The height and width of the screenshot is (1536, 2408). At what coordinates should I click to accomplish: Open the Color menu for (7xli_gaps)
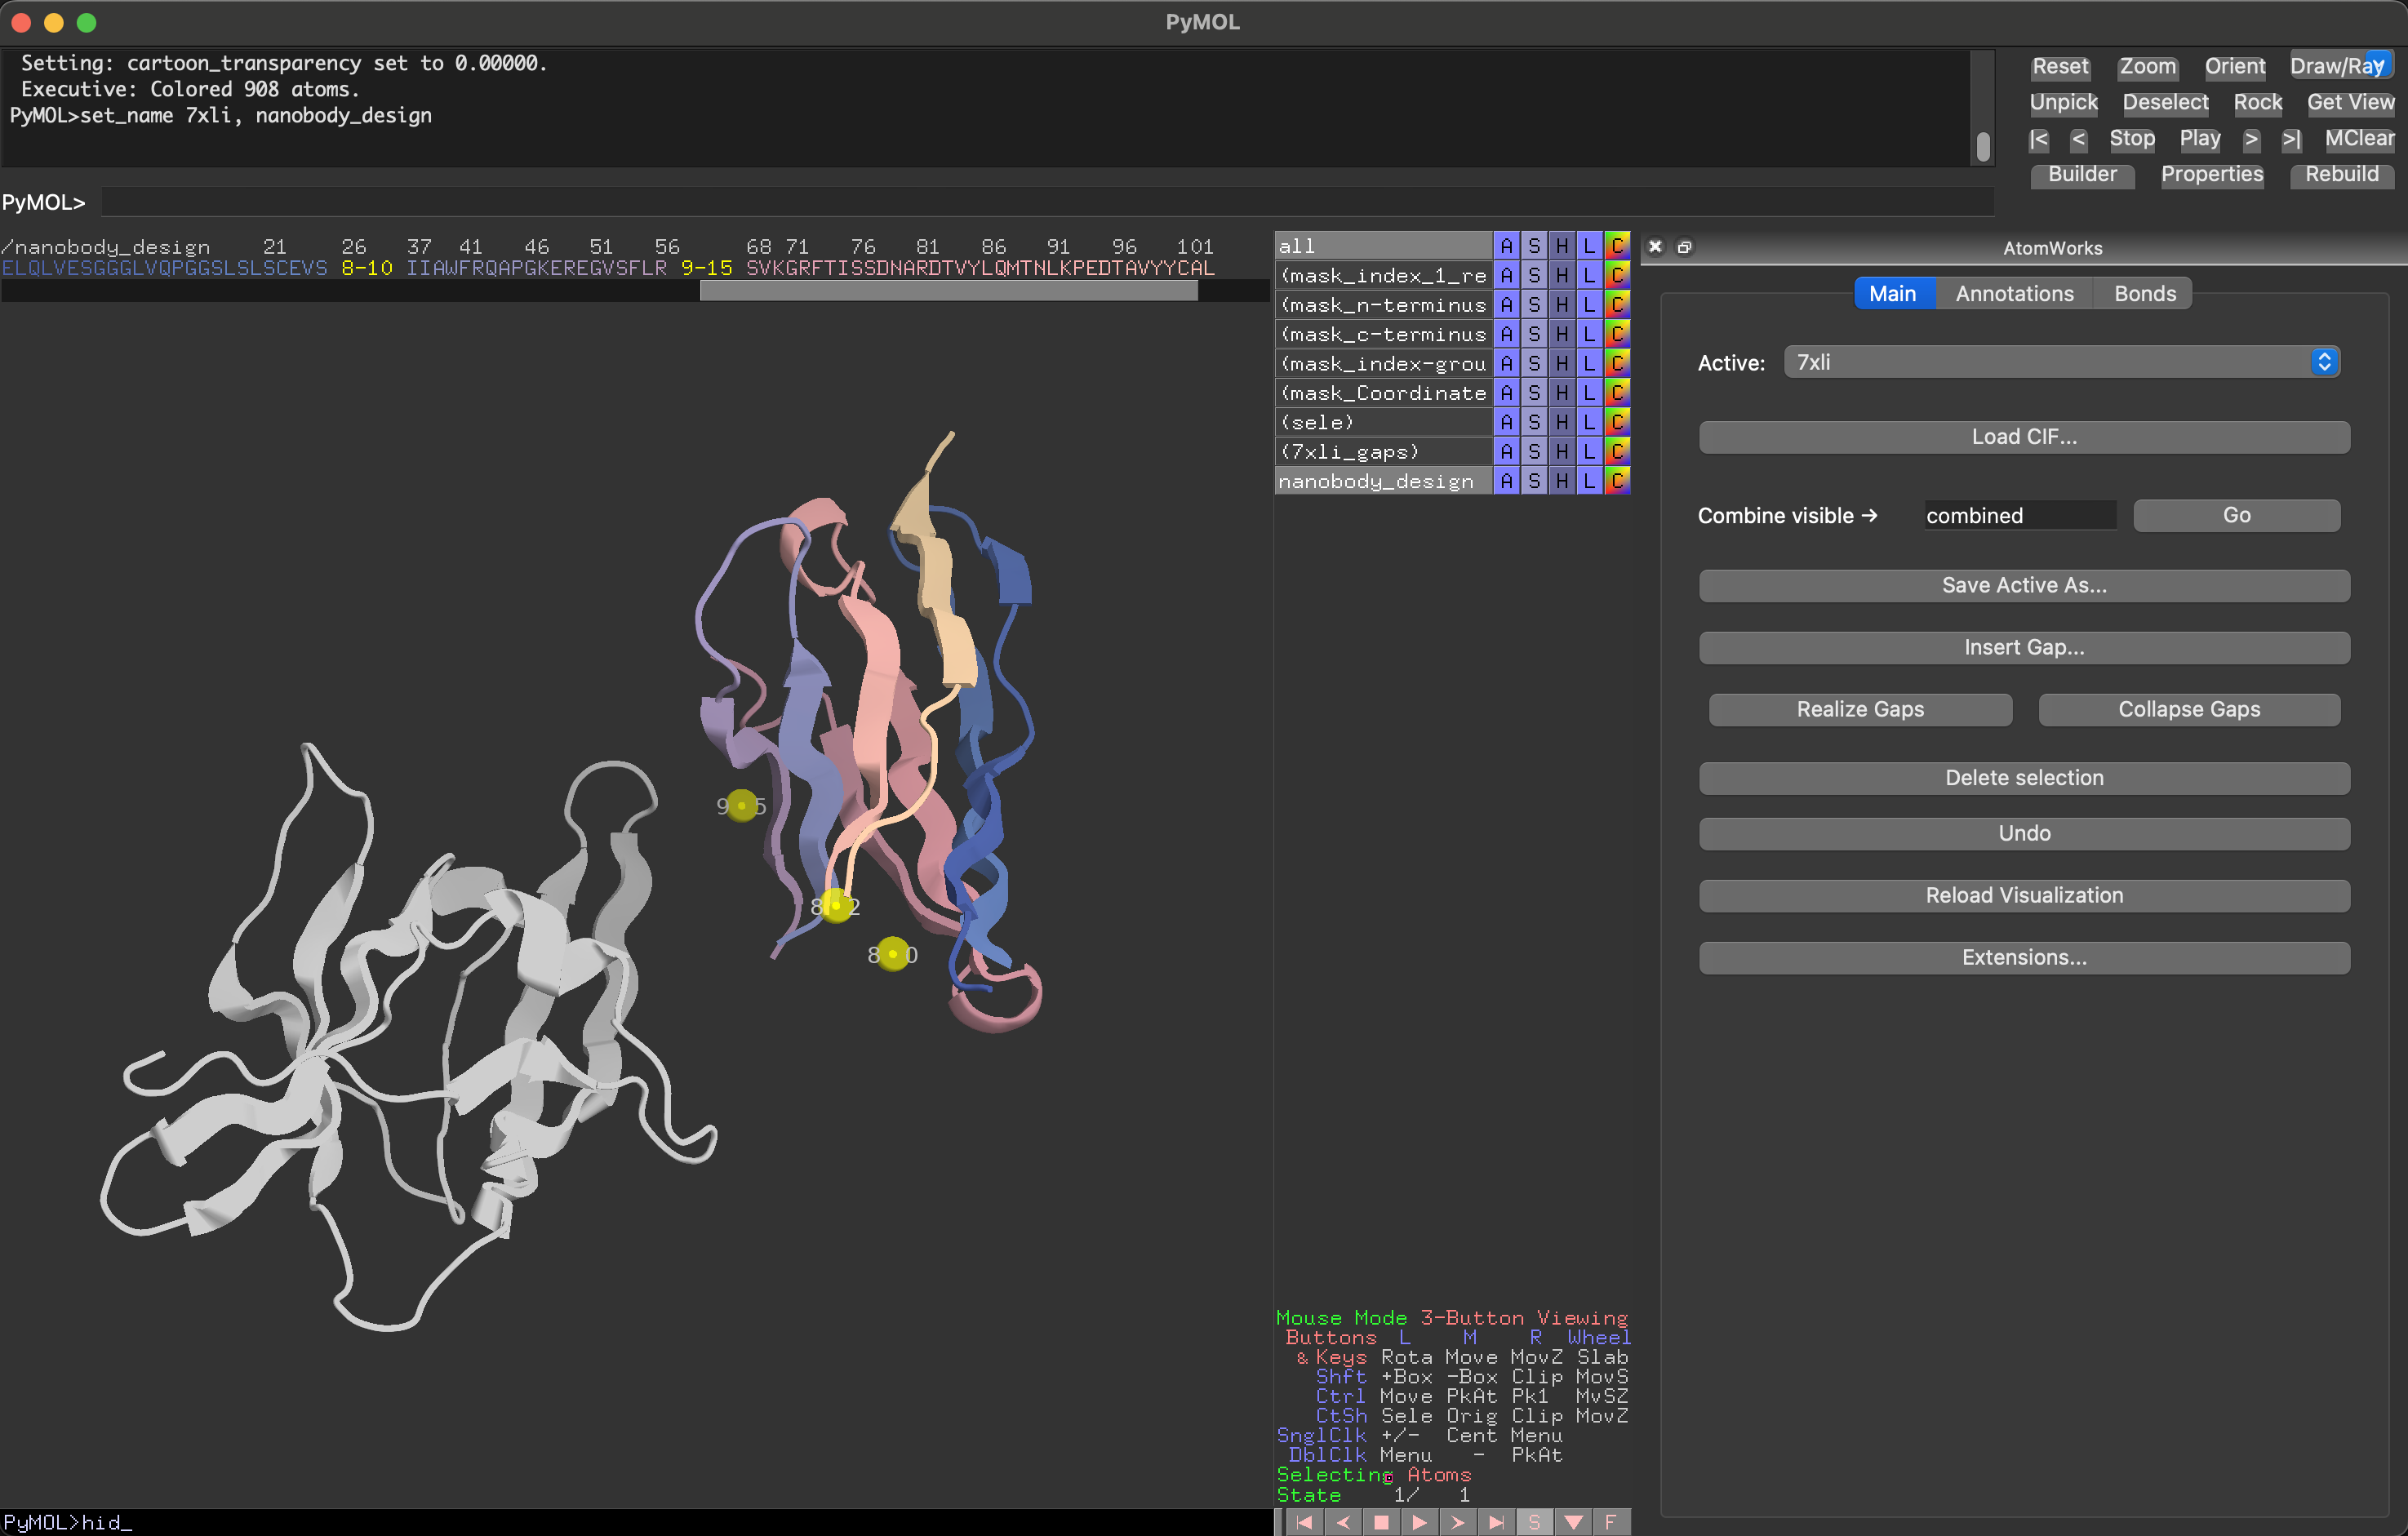click(x=1617, y=452)
